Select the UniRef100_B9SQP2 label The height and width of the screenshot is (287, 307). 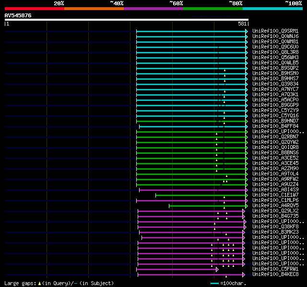point(275,68)
